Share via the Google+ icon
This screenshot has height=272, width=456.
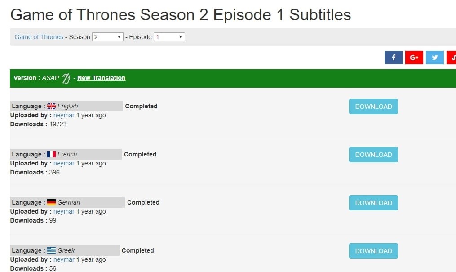[414, 58]
